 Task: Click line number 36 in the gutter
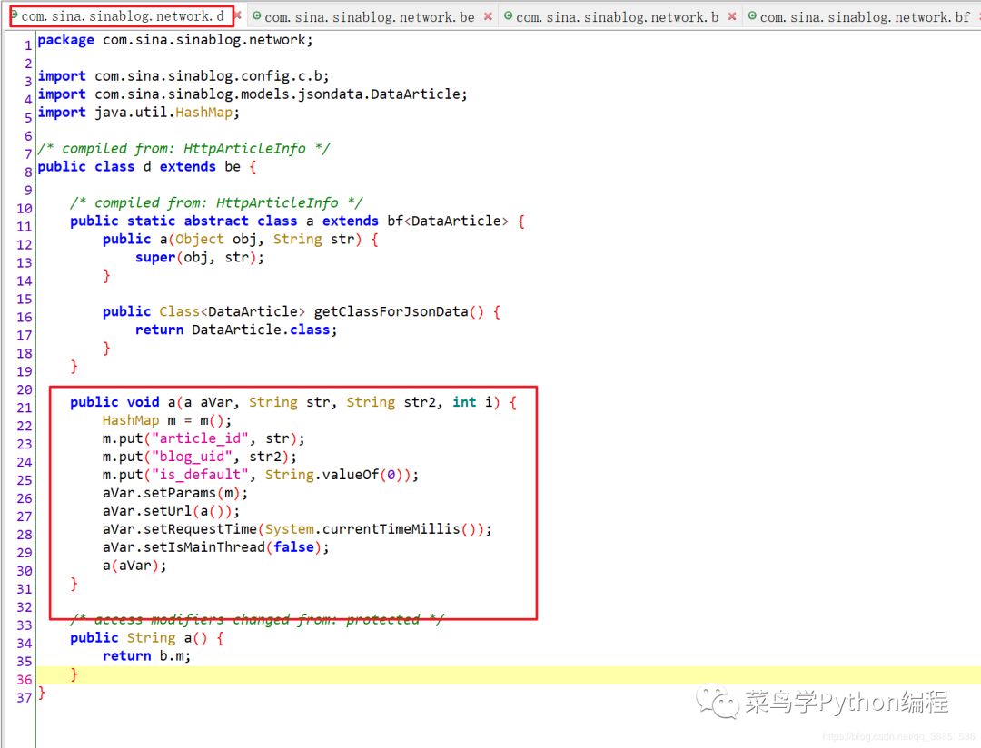click(x=25, y=680)
